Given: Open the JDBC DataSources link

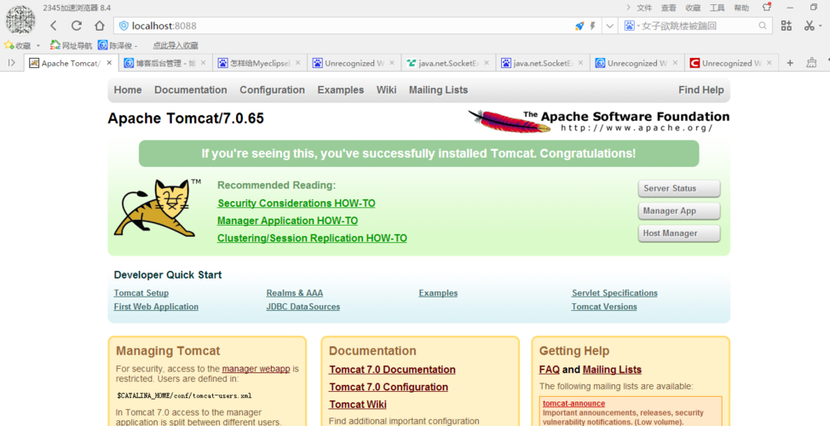Looking at the screenshot, I should coord(303,307).
